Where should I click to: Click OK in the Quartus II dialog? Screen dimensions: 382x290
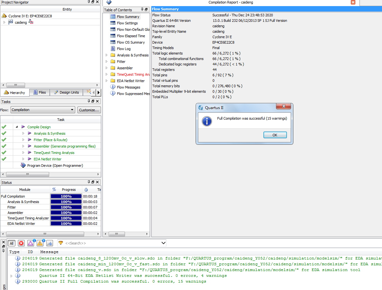tap(275, 135)
